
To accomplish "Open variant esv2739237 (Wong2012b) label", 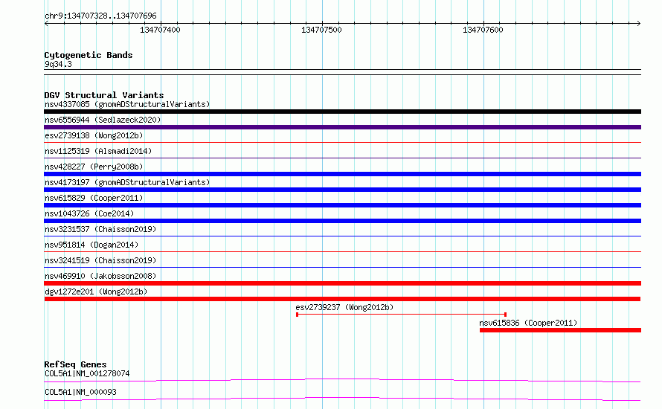I will 344,307.
